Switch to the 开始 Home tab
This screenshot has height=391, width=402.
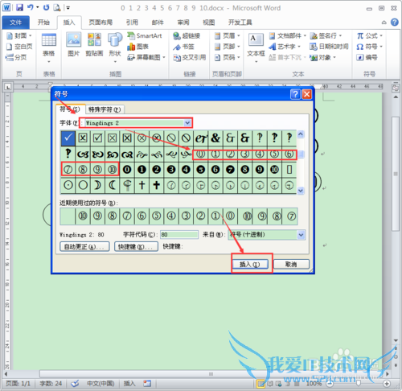tap(43, 23)
